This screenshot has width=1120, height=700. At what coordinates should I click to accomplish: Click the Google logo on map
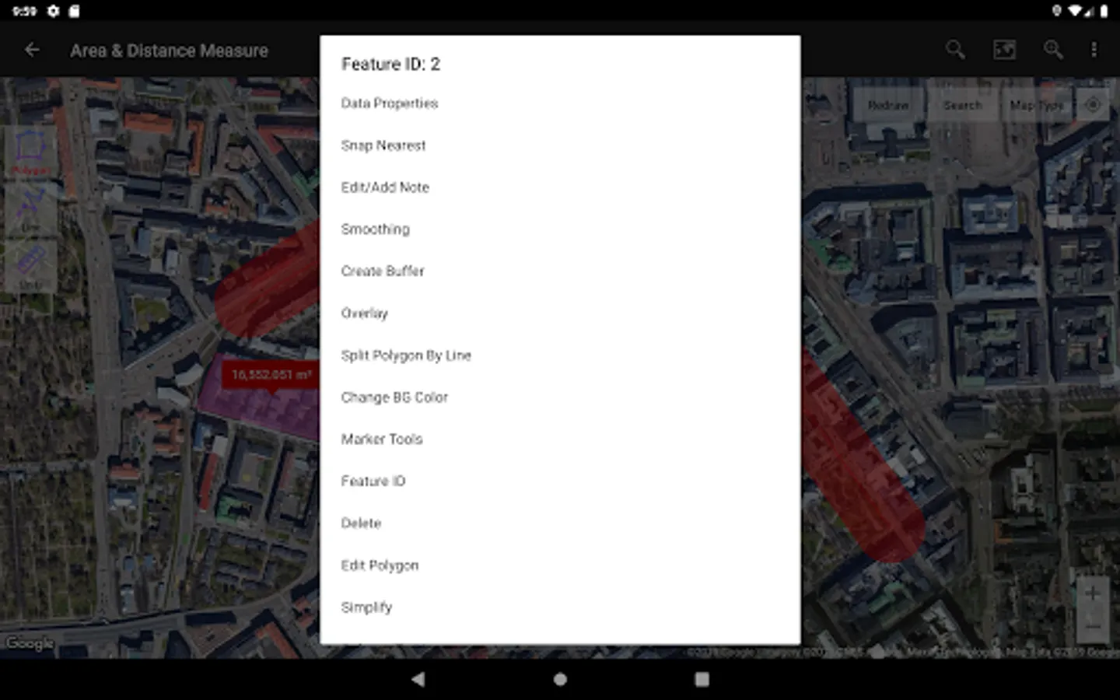coord(30,643)
